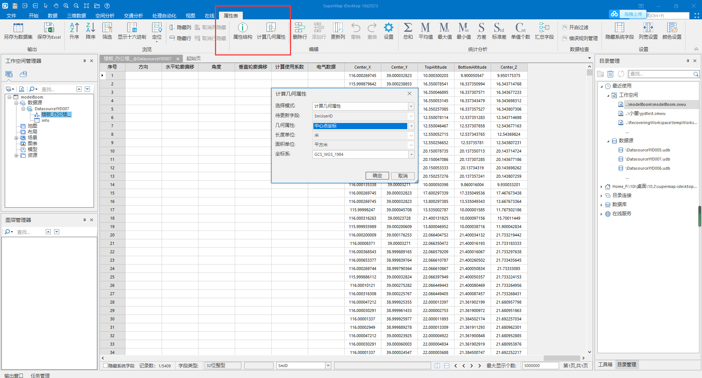702x378 pixels.
Task: Click the 确定 button in the dialog
Action: (377, 176)
